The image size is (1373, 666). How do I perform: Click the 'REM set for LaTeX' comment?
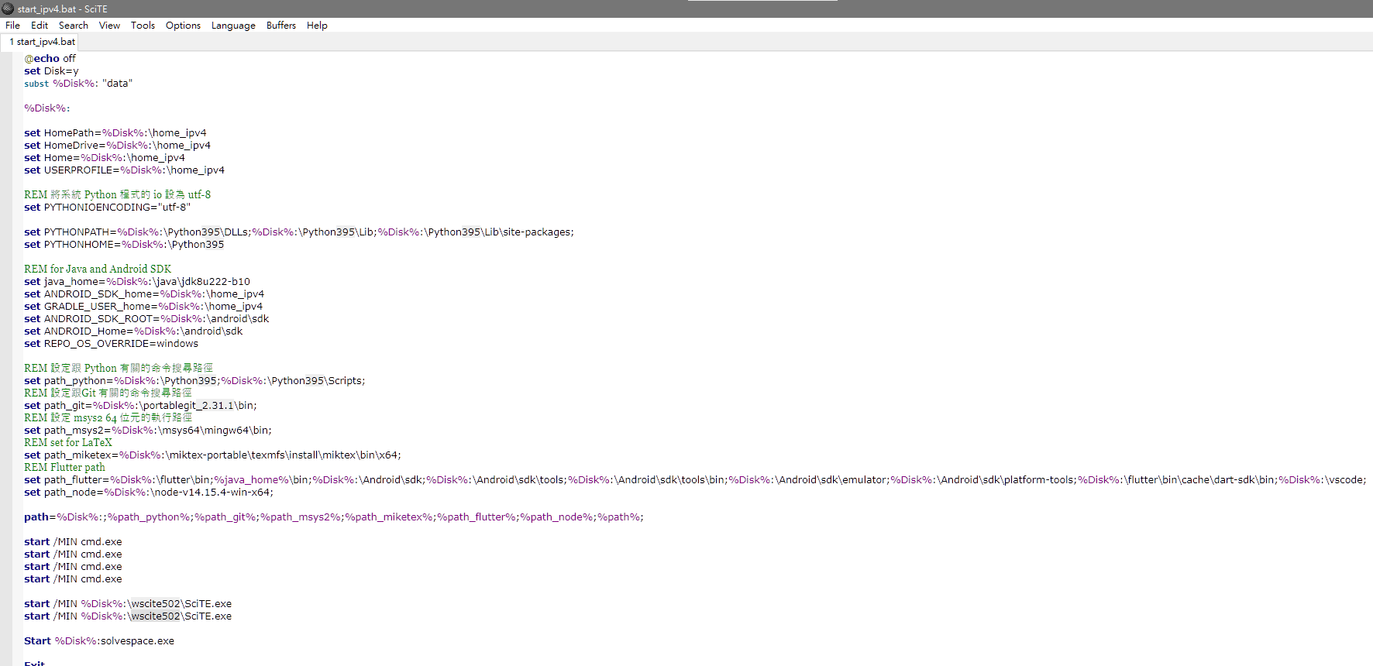[68, 443]
